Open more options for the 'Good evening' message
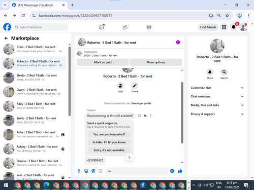 (x=150, y=116)
